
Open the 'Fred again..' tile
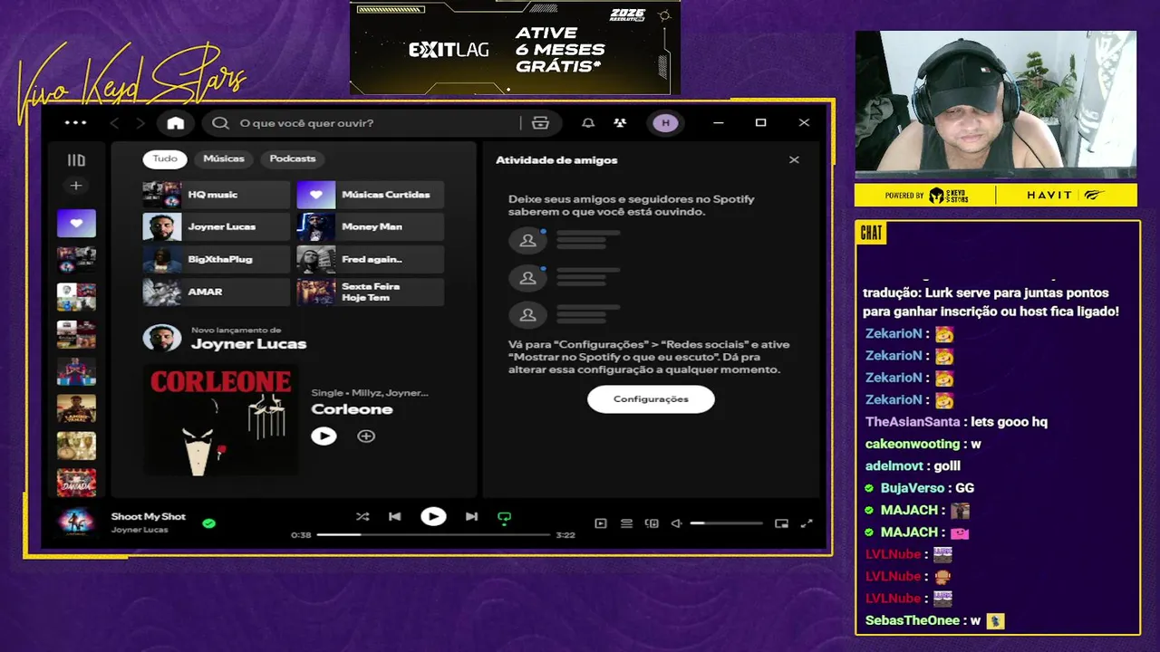371,260
